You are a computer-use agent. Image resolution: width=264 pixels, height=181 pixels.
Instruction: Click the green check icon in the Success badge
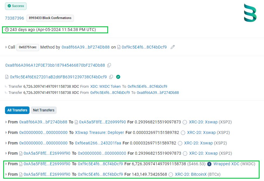point(9,6)
